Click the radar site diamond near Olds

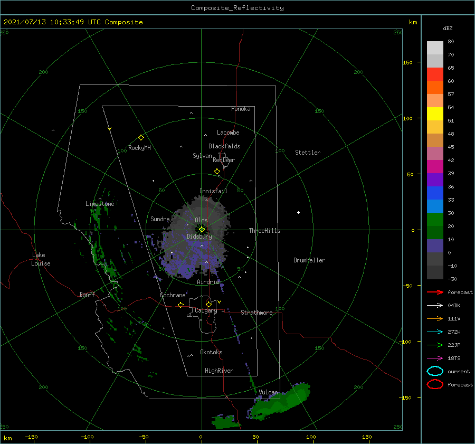click(x=202, y=230)
